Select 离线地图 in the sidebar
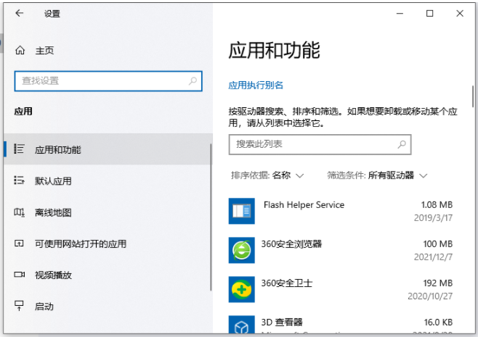This screenshot has width=478, height=337. [53, 213]
